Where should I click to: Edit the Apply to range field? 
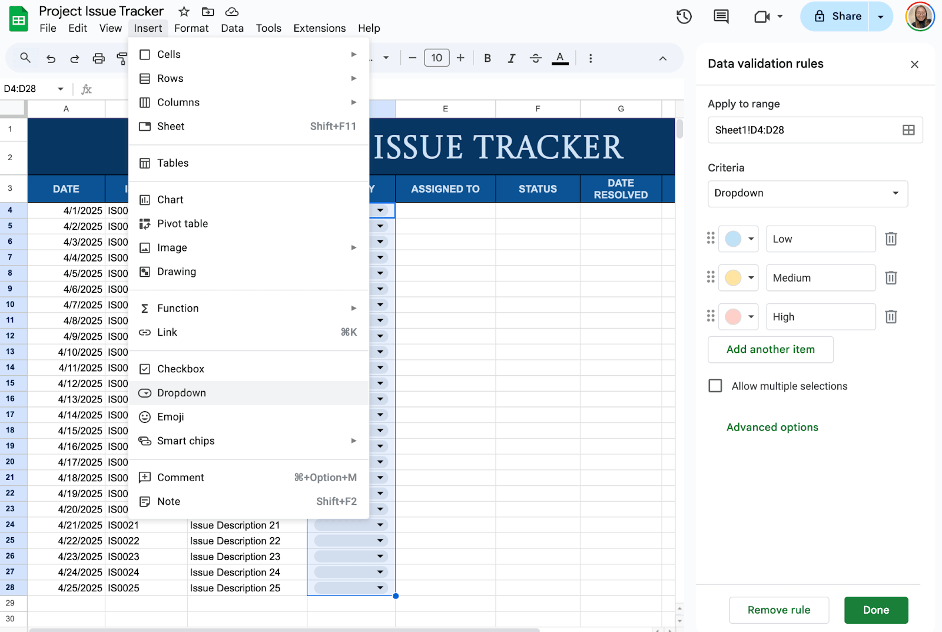tap(815, 130)
